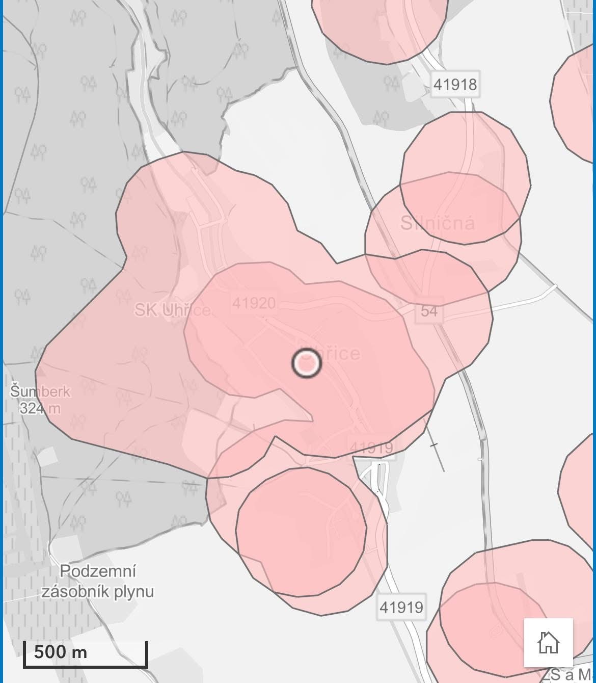Click the 41920 road number label
596x683 pixels.
[x=254, y=303]
